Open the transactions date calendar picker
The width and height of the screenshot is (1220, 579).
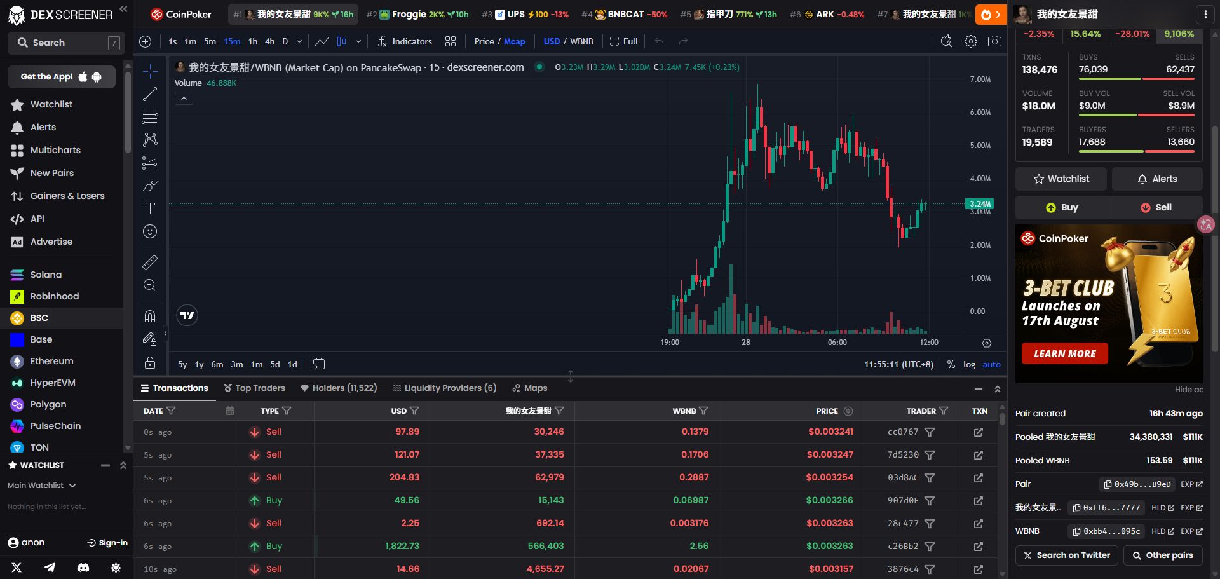tap(230, 411)
